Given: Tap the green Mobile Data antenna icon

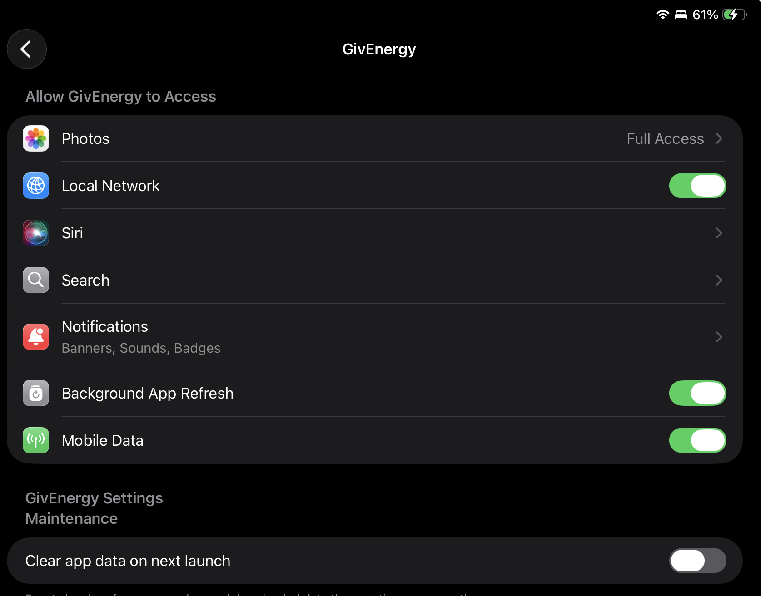Looking at the screenshot, I should [x=36, y=440].
